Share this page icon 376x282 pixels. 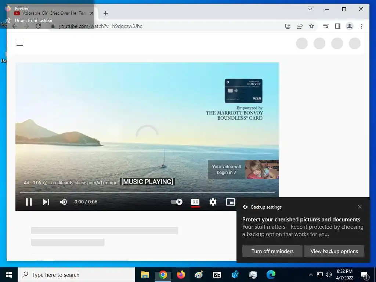click(300, 26)
